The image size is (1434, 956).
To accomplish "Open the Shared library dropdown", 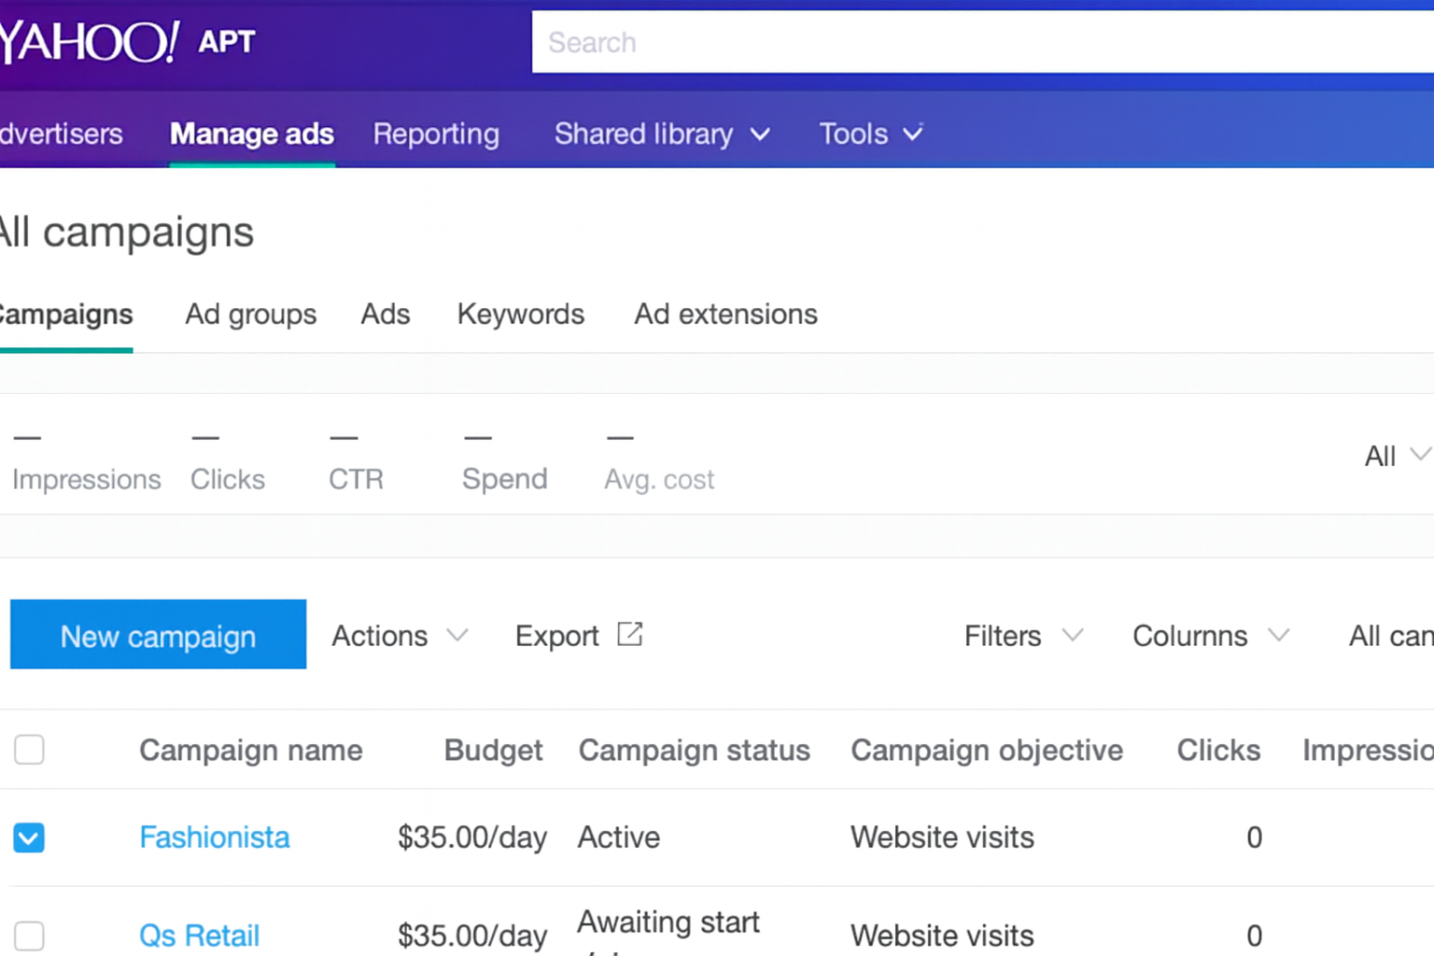I will pyautogui.click(x=662, y=134).
